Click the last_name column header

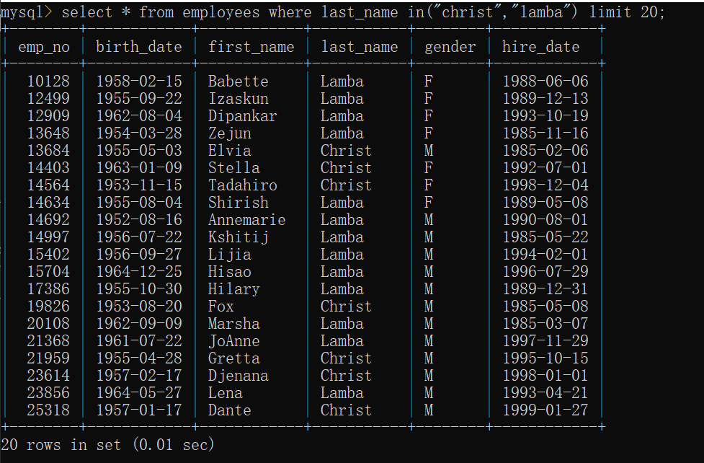(359, 47)
